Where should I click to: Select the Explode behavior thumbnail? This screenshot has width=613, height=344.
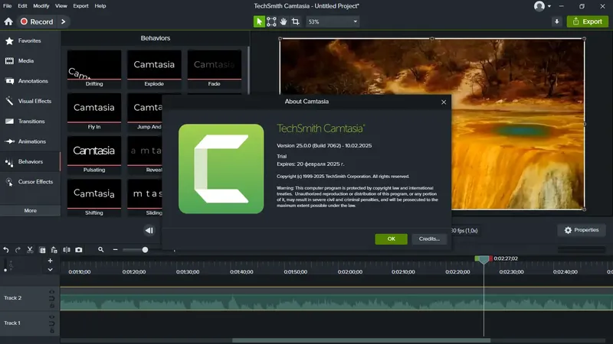[154, 68]
